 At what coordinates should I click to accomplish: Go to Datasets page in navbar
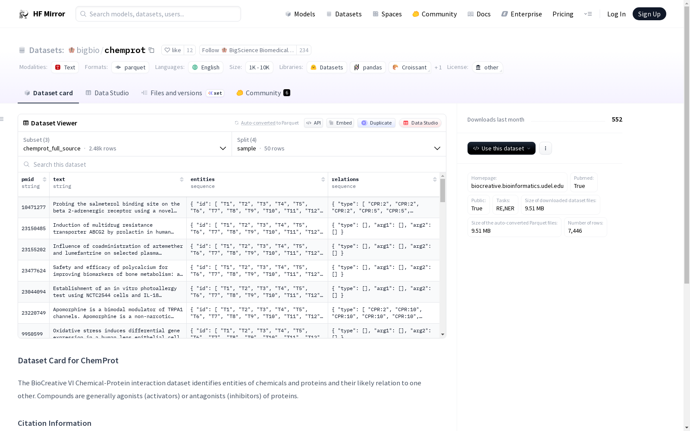tap(344, 14)
